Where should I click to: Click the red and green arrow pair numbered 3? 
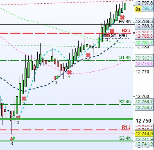click(x=56, y=77)
